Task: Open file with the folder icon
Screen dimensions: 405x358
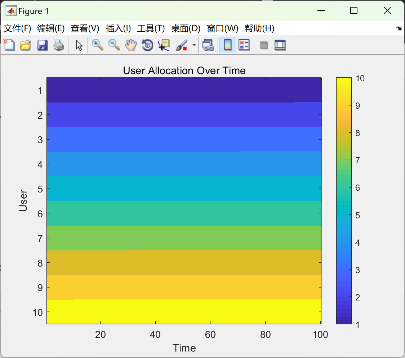Action: click(25, 45)
